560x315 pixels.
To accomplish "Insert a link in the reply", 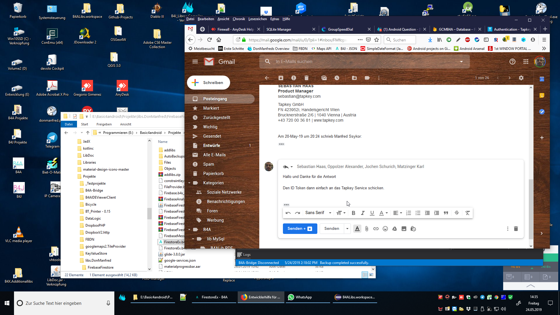I will [x=376, y=229].
